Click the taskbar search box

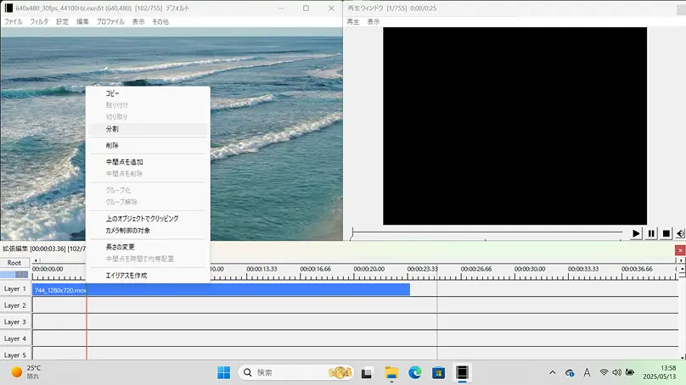(295, 373)
